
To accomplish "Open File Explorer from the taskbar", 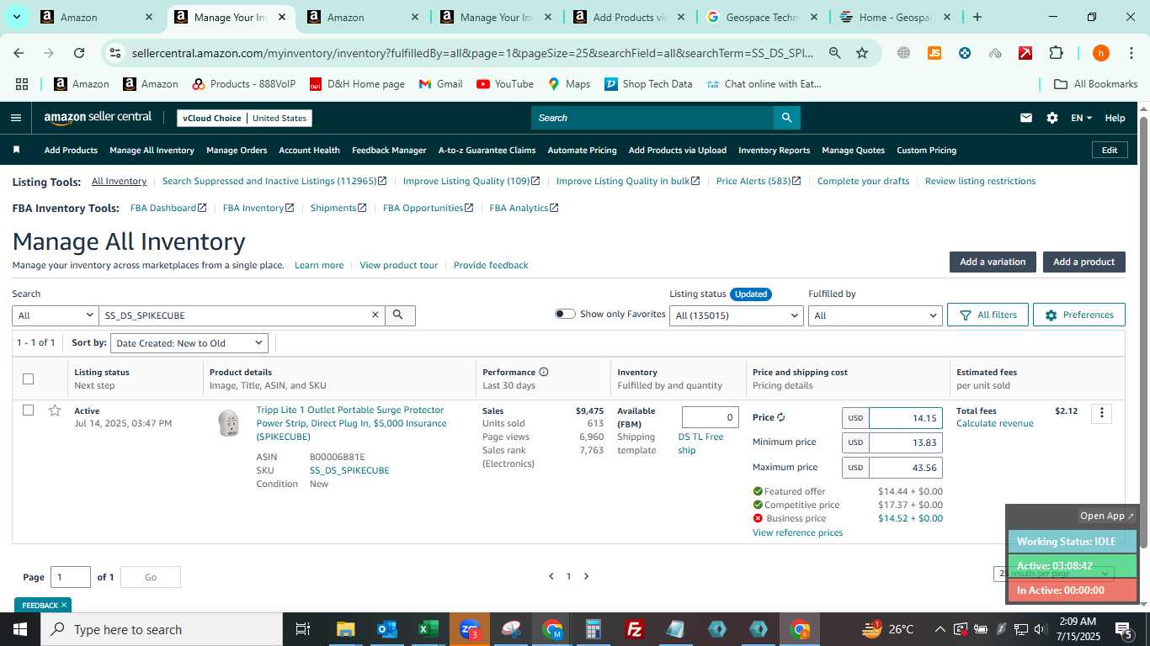I will point(345,629).
